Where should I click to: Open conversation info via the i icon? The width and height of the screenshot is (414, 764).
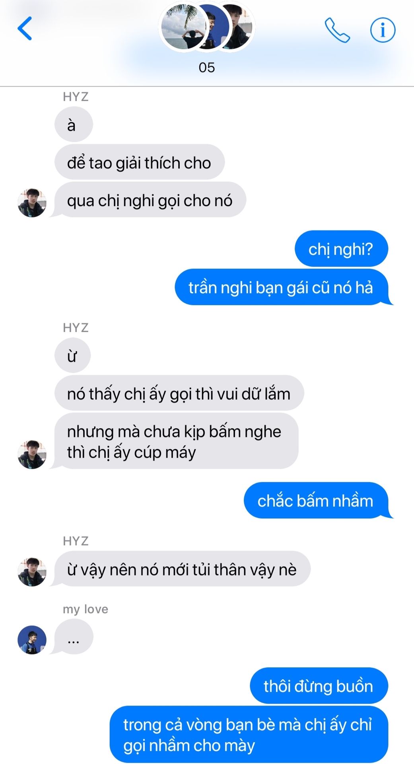383,30
